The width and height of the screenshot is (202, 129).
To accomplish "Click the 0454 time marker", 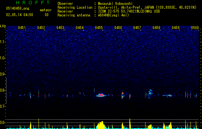I will (80, 28).
